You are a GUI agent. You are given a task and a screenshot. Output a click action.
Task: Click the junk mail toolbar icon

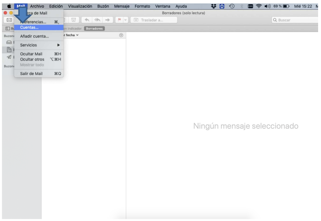pyautogui.click(x=73, y=20)
